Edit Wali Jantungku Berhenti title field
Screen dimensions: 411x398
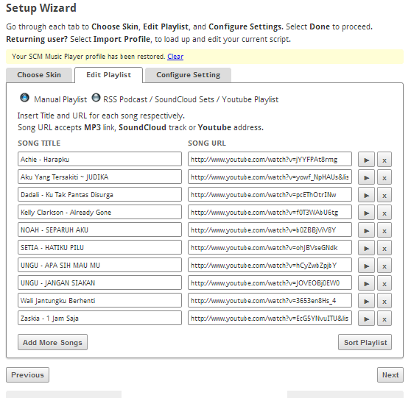(x=99, y=300)
